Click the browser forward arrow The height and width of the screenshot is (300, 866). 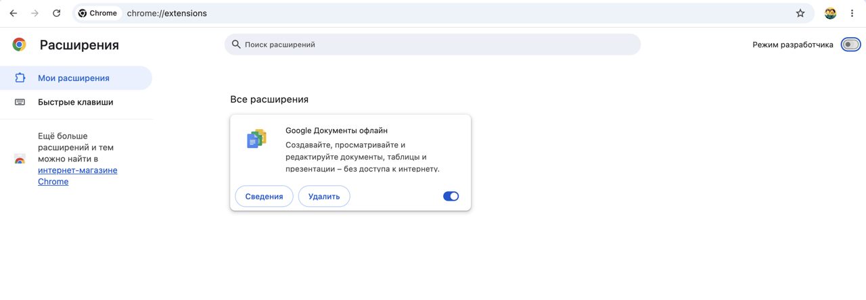click(x=35, y=13)
